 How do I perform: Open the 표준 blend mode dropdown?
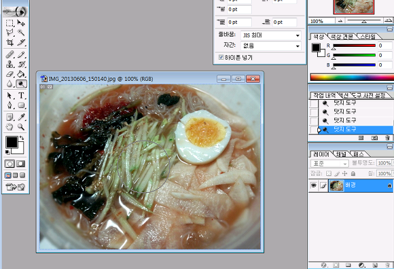click(329, 164)
